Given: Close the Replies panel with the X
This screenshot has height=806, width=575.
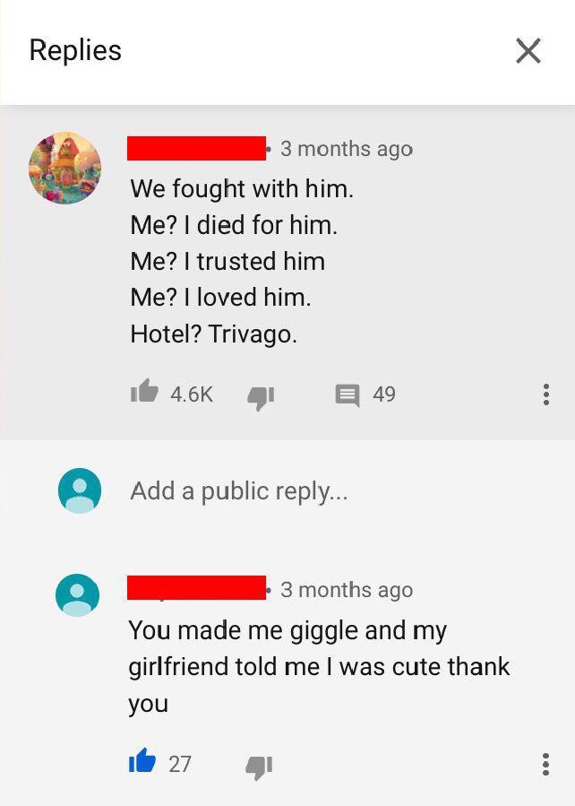Looking at the screenshot, I should point(528,51).
